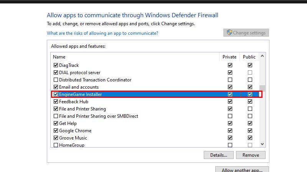Toggle EngineGame Installer Public checkbox
The width and height of the screenshot is (307, 172).
point(250,94)
